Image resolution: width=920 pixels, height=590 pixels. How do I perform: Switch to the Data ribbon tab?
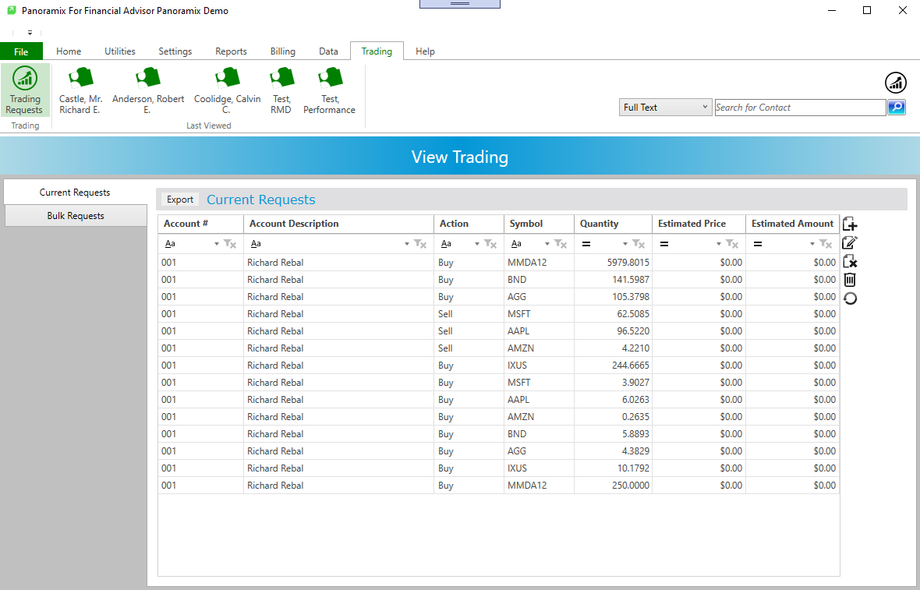[328, 51]
